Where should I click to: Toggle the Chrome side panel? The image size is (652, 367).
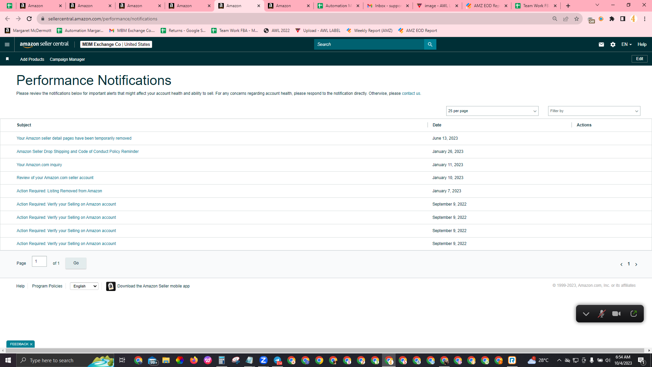tap(623, 19)
